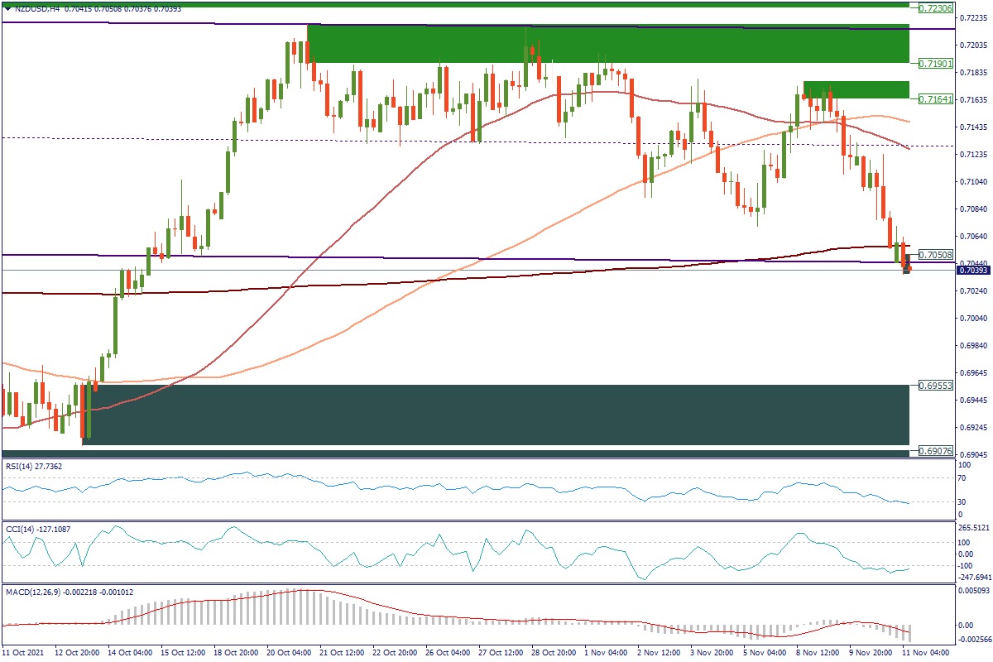
Task: Select the 0.71901 price level label
Action: [x=936, y=63]
